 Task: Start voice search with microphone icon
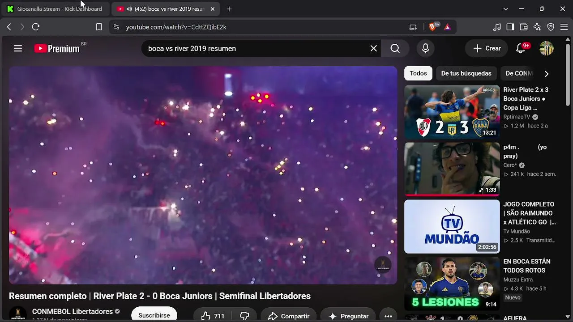pyautogui.click(x=425, y=48)
